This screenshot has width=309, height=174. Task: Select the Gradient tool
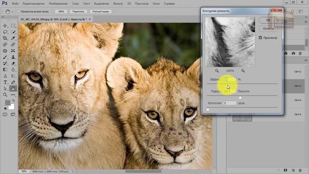[5, 70]
